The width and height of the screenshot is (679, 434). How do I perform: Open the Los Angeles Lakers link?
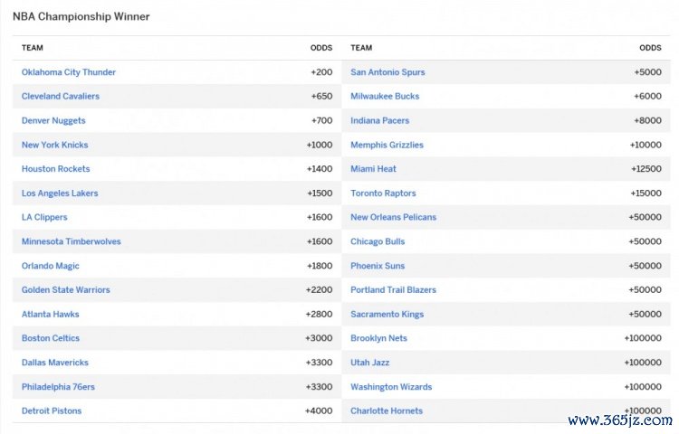[60, 193]
